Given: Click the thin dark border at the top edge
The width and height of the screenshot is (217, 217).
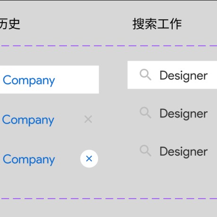Looking at the screenshot, I should [x=108, y=0].
